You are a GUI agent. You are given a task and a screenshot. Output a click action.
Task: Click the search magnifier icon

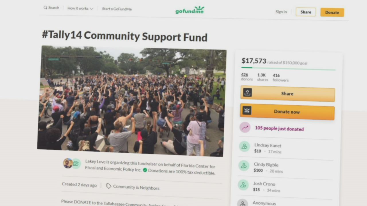(x=45, y=8)
